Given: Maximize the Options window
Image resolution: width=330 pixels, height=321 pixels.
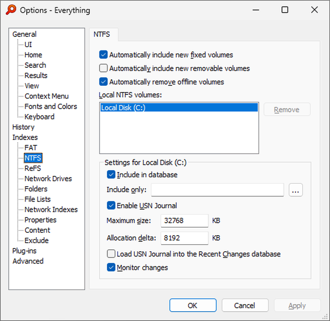Looking at the screenshot, I should coord(285,10).
